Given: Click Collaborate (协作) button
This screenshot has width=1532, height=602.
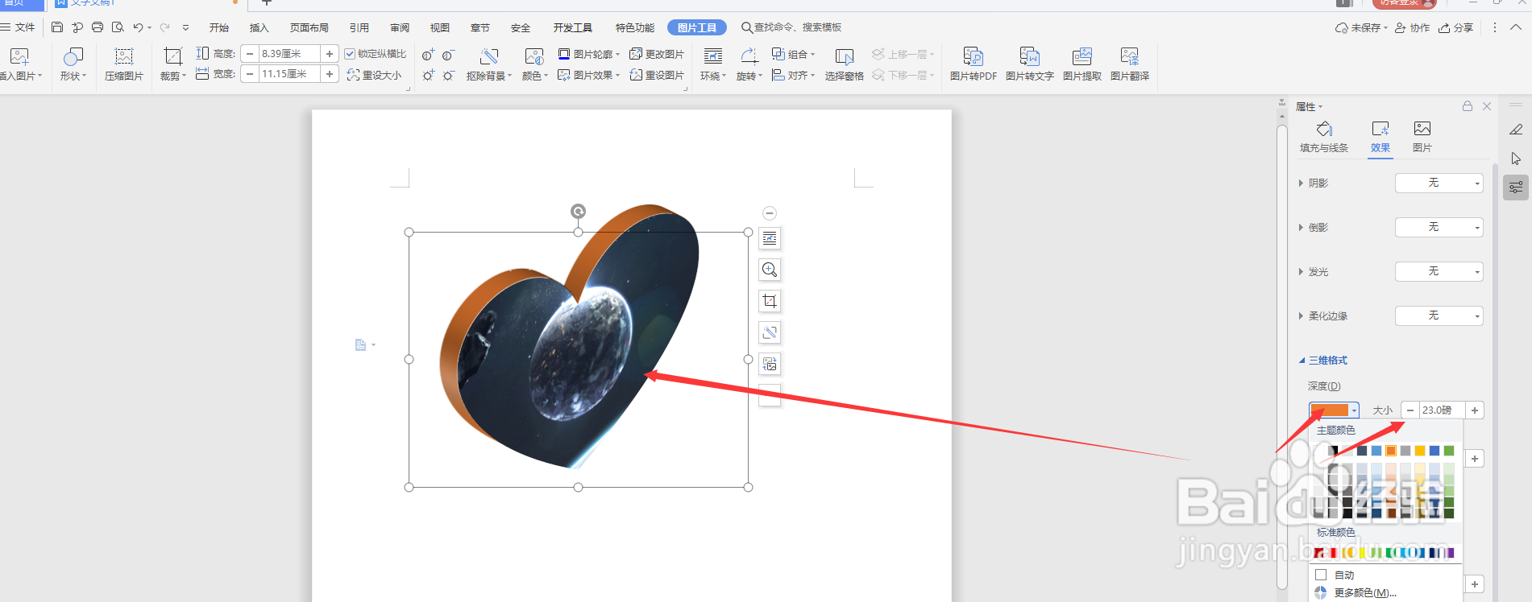Looking at the screenshot, I should 1412,27.
